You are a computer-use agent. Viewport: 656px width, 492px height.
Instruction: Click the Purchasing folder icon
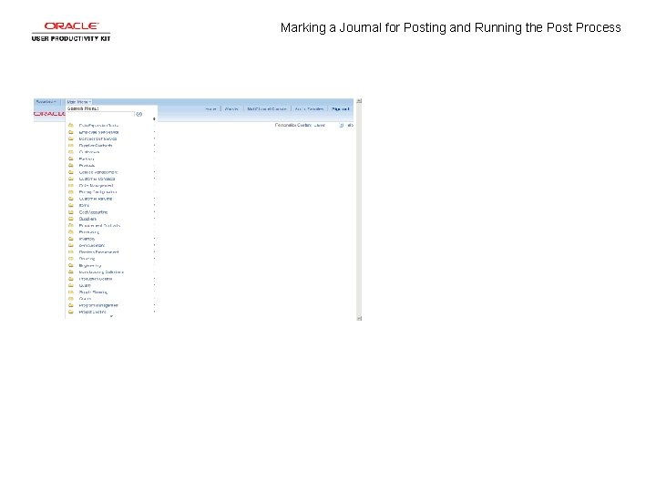71,231
